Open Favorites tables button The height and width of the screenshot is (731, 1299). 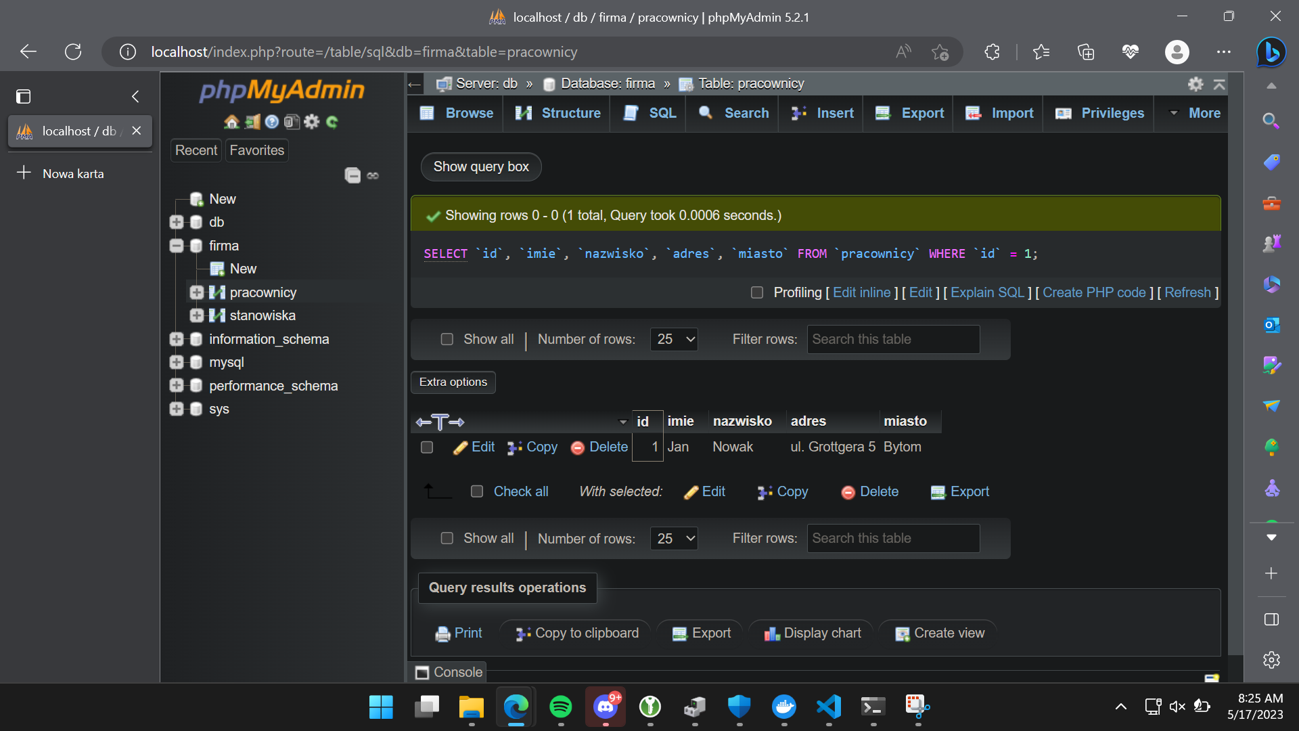click(x=257, y=150)
